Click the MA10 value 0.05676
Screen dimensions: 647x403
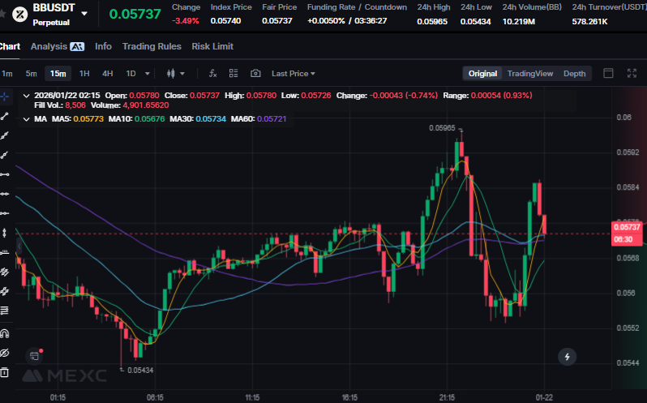coord(149,119)
